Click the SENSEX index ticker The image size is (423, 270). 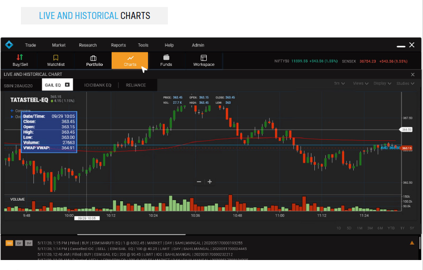click(x=375, y=61)
